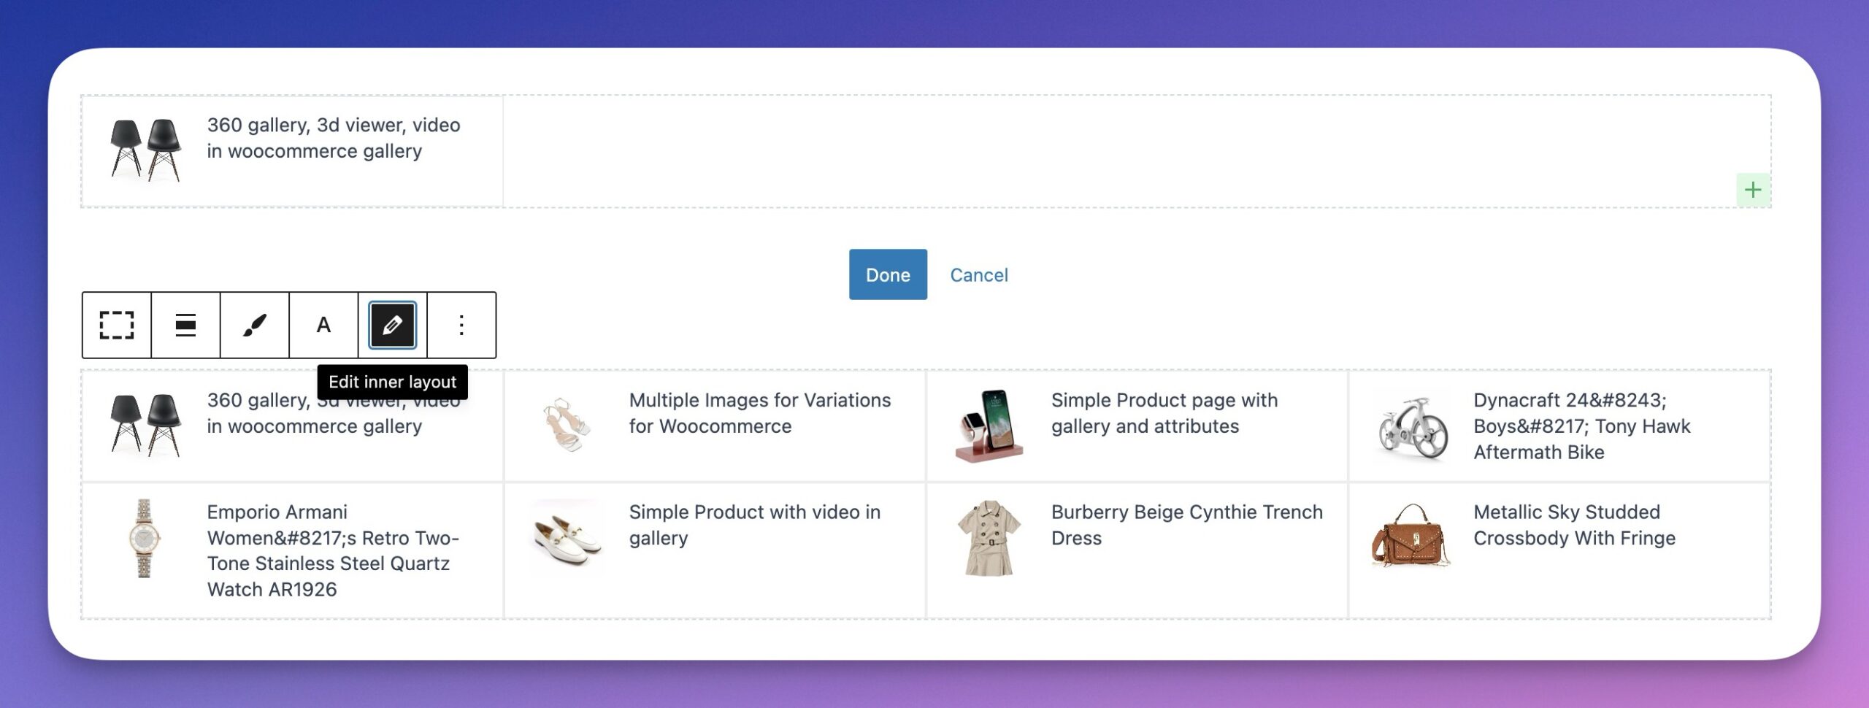Select the white loafers thumbnail
1869x708 pixels.
567,538
